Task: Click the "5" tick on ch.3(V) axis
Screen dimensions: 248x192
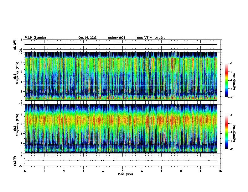Action: coord(21,156)
